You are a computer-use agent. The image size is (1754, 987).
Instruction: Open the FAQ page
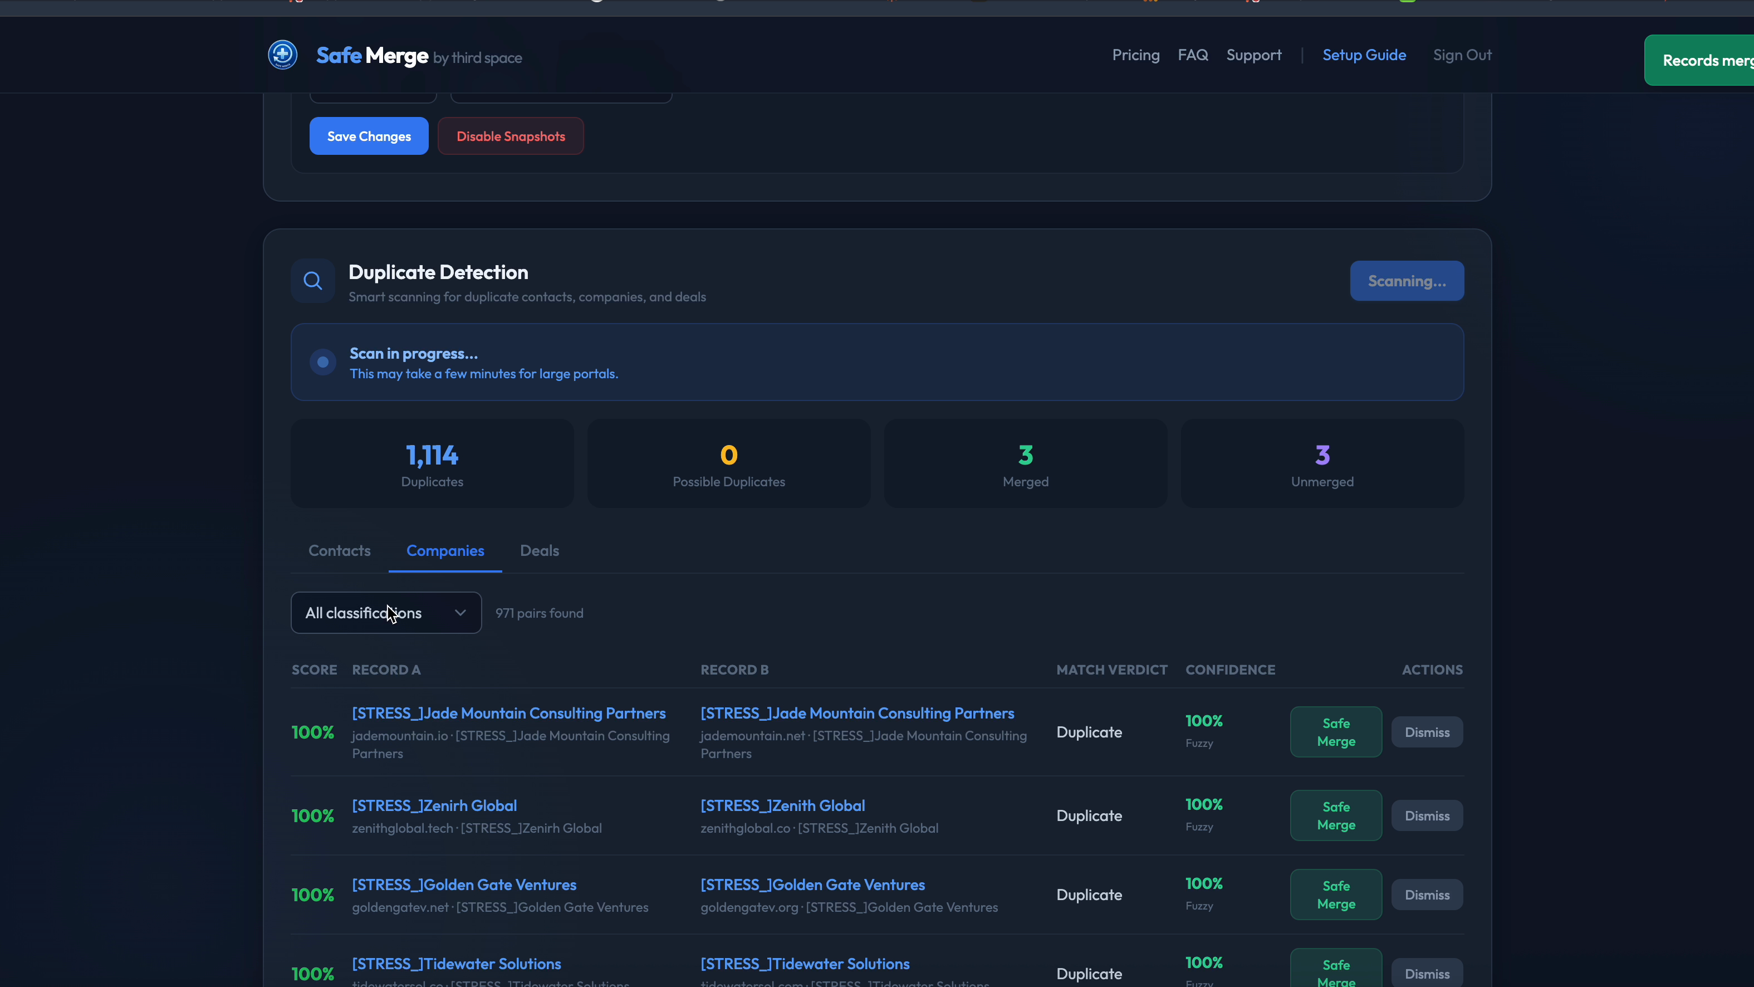pos(1192,55)
